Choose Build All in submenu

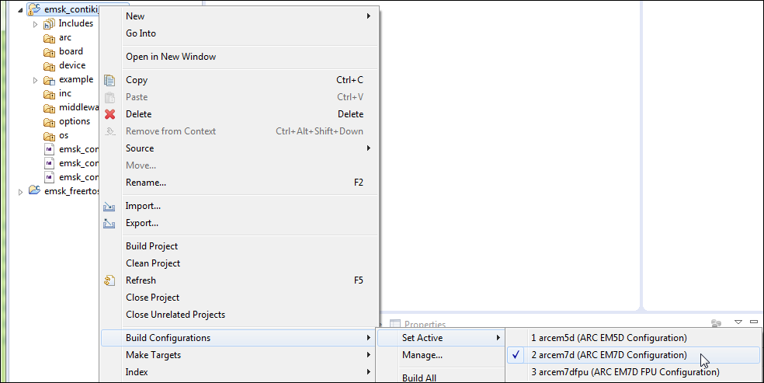pyautogui.click(x=440, y=377)
